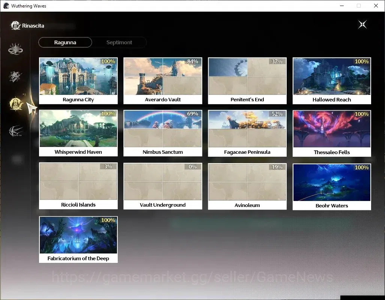Click the 0% progress on Vault Underground
The image size is (385, 300).
tap(193, 166)
